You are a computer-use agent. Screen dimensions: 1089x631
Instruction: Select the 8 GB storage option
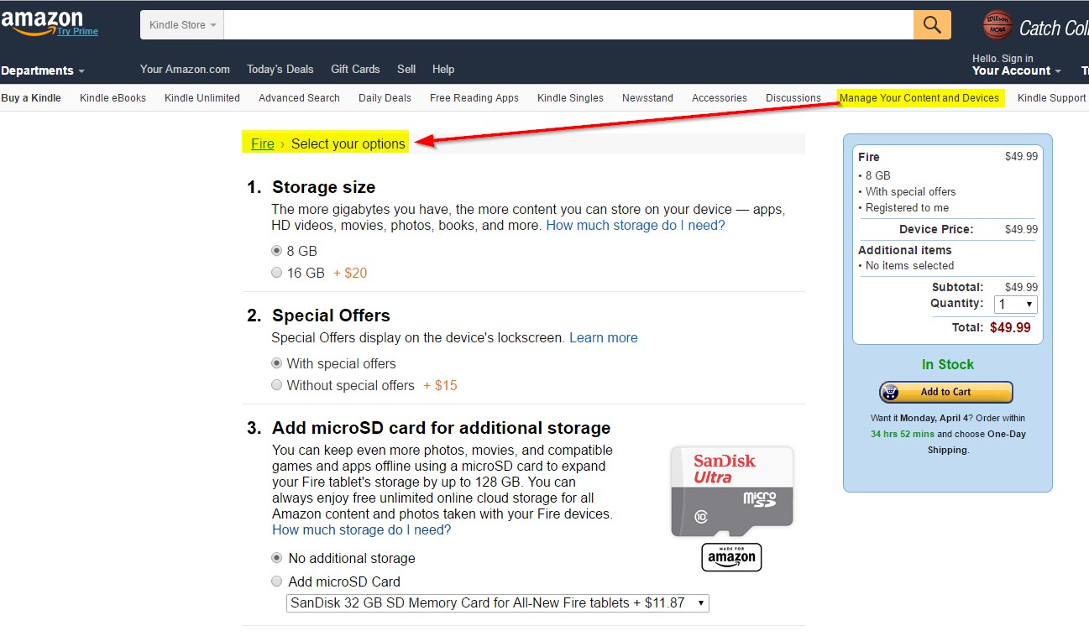pos(277,251)
